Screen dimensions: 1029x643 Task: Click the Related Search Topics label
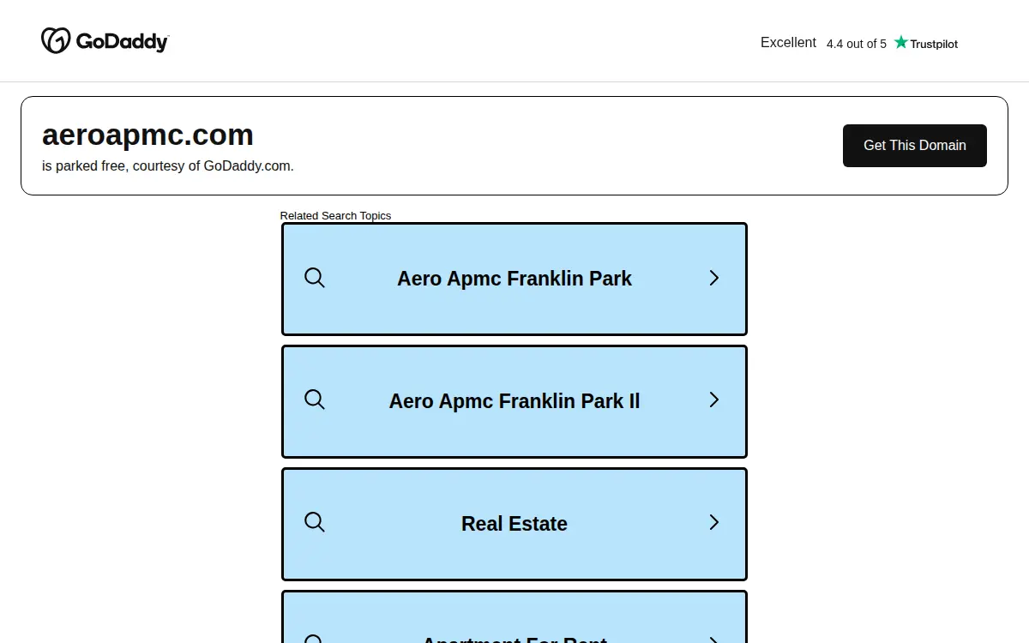pos(335,215)
